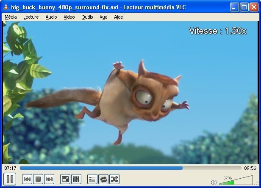The image size is (261, 188).
Task: Maximize the VLC window
Action: [x=244, y=7]
